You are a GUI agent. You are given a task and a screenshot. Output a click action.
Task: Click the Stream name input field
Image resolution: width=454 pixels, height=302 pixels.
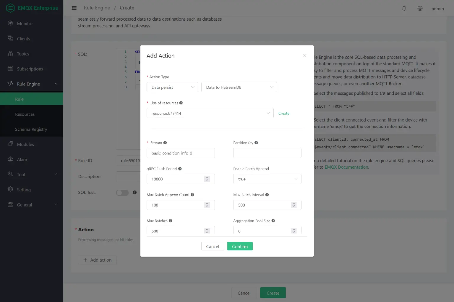[x=180, y=153]
